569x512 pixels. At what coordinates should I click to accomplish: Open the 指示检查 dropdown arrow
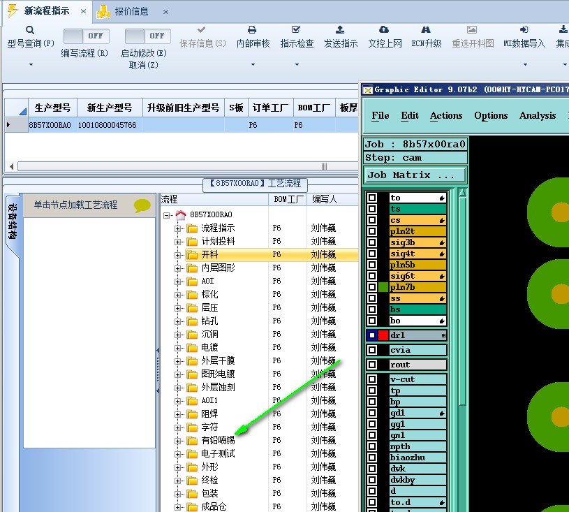[297, 65]
